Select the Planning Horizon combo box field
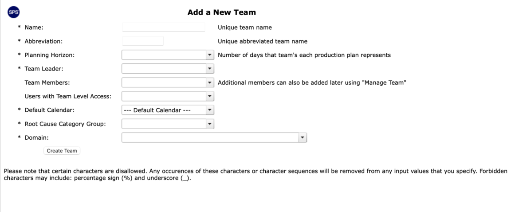 click(168, 55)
